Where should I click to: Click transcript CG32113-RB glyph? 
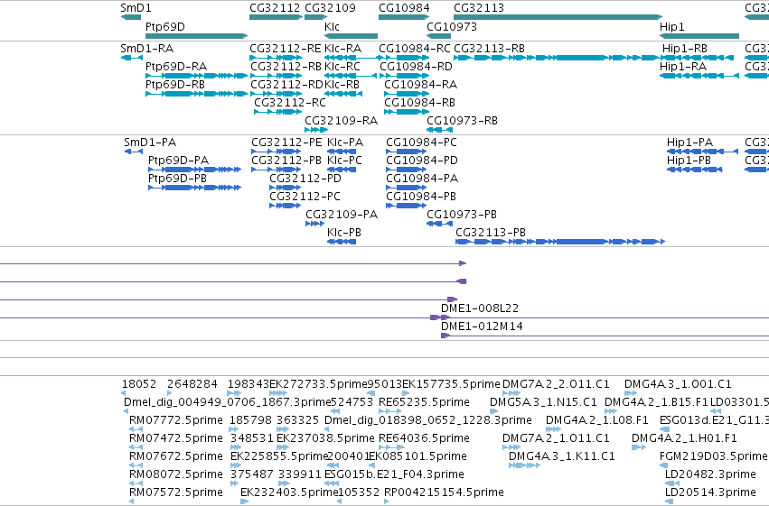(x=557, y=58)
